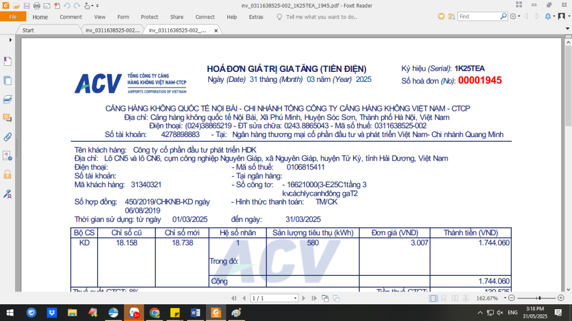Open the Security lock panel icon

pyautogui.click(x=7, y=174)
